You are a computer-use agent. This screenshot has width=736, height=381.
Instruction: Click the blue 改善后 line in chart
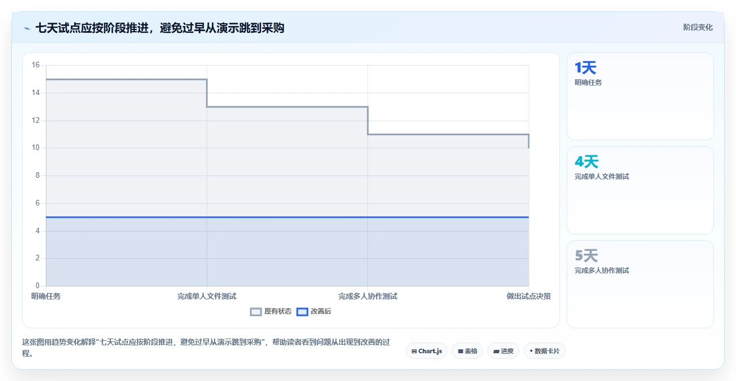pos(288,217)
